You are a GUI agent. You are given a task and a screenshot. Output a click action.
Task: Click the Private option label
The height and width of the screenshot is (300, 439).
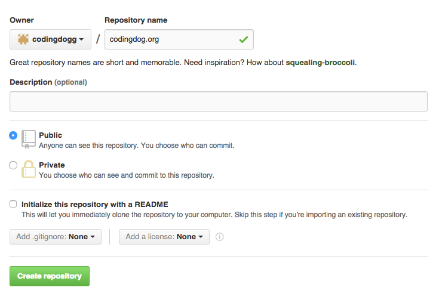[52, 165]
